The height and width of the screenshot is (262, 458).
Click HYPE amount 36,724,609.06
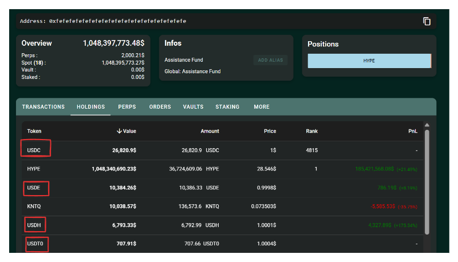(185, 169)
